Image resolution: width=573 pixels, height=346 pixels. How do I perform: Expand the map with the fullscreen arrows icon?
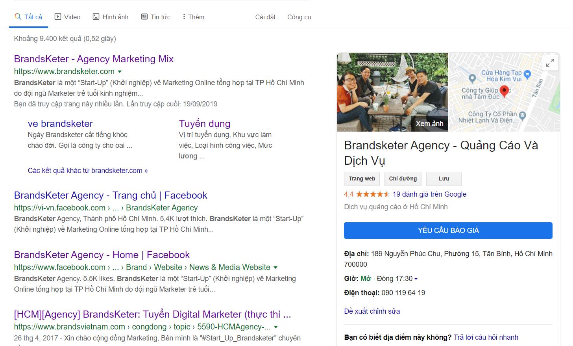click(x=550, y=62)
